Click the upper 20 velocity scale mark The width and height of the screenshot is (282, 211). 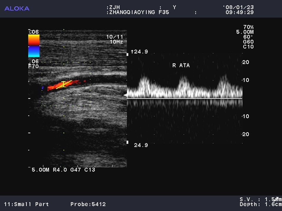click(246, 62)
